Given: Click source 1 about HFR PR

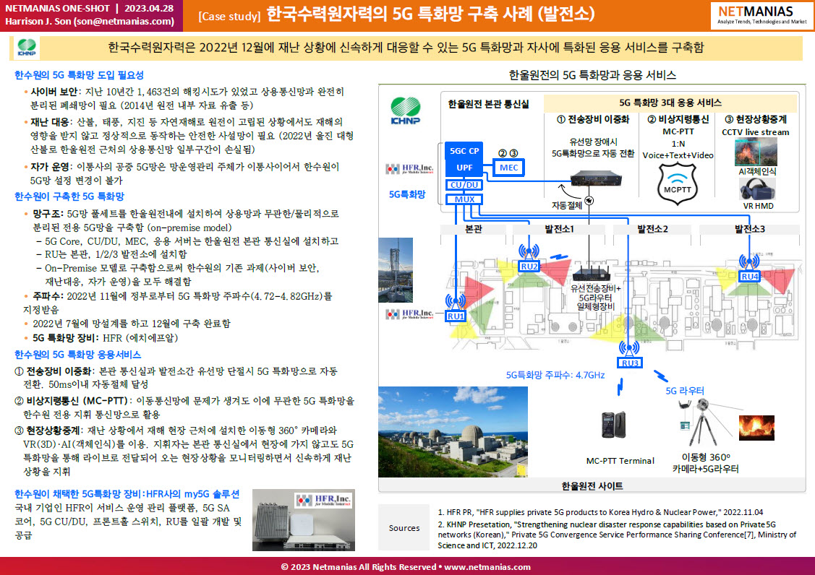Looking at the screenshot, I should pos(600,512).
